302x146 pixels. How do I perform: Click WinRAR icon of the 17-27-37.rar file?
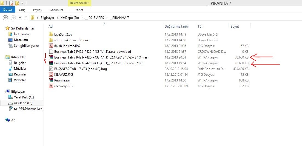click(x=51, y=63)
